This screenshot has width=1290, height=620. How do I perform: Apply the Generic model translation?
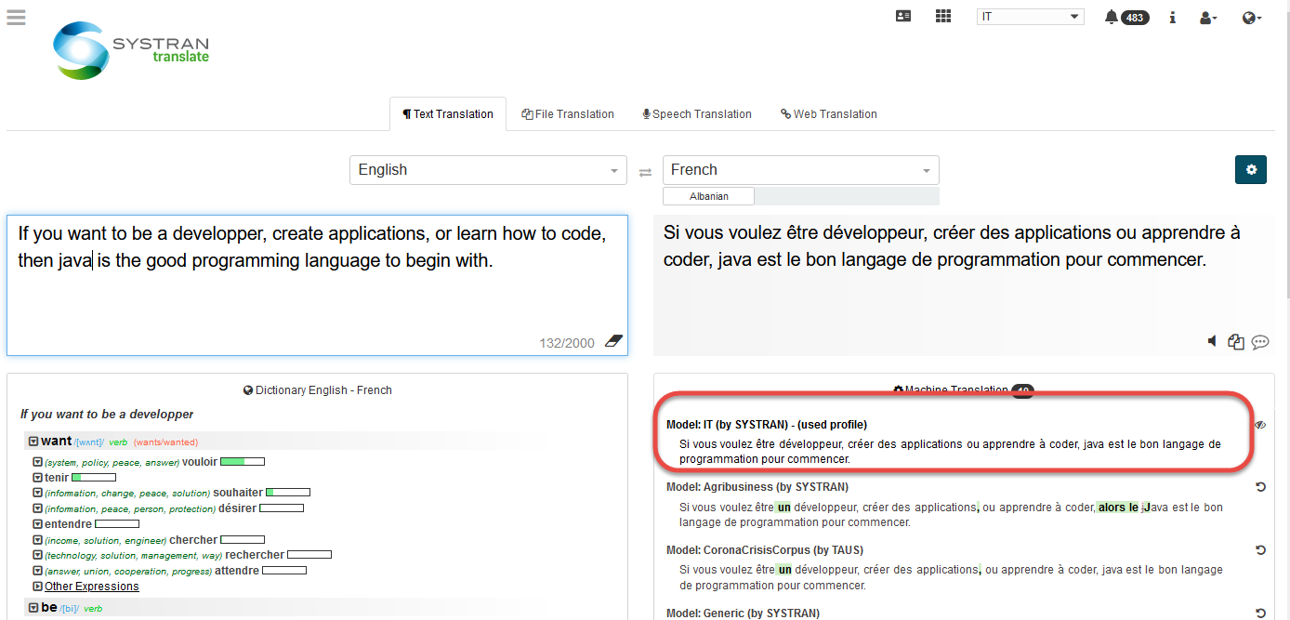1261,613
